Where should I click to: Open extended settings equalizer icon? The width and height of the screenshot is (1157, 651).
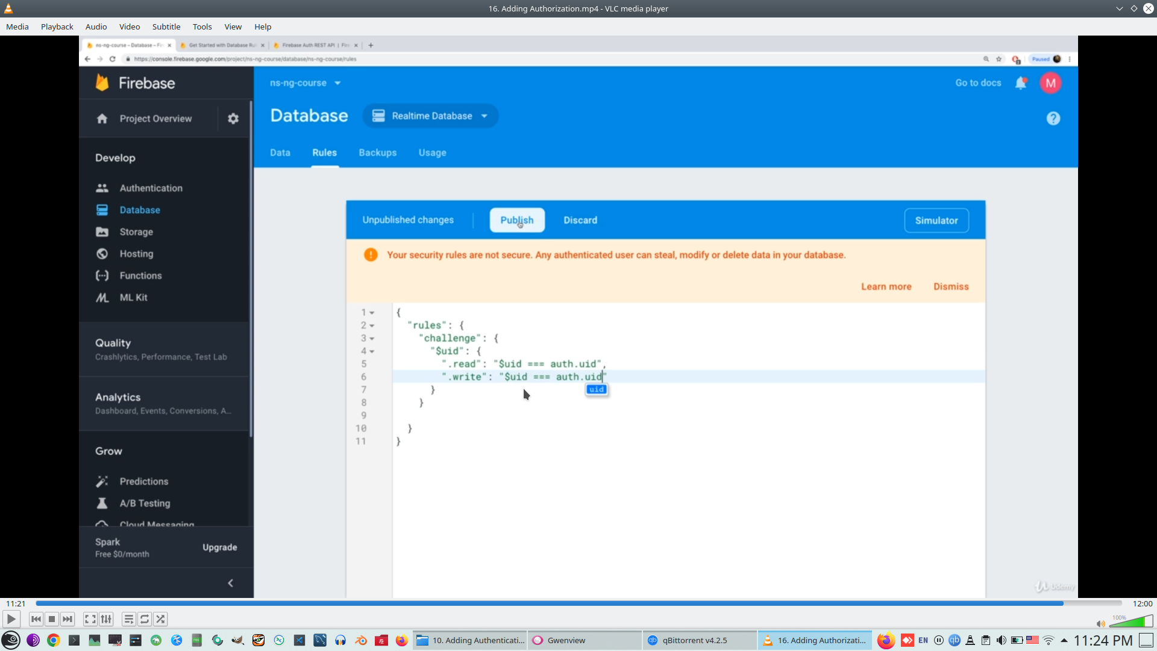point(106,619)
